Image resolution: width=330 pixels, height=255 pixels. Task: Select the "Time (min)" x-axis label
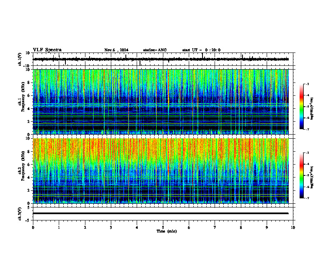[167, 231]
